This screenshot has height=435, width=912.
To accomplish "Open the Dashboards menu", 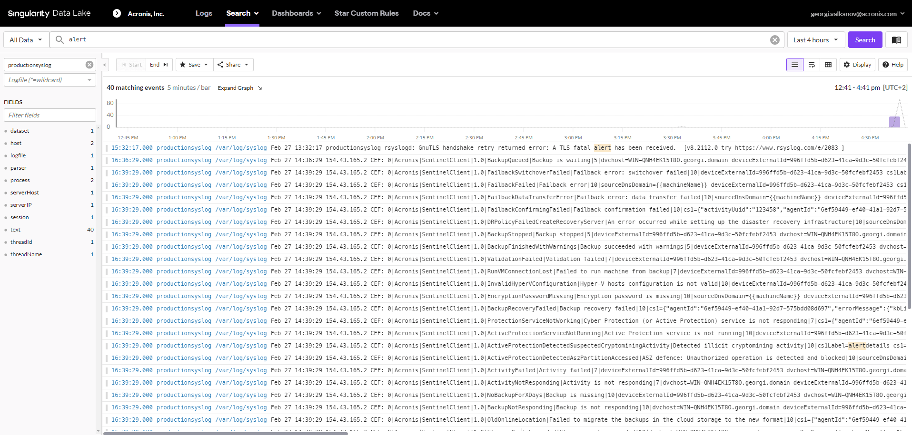I will 296,13.
